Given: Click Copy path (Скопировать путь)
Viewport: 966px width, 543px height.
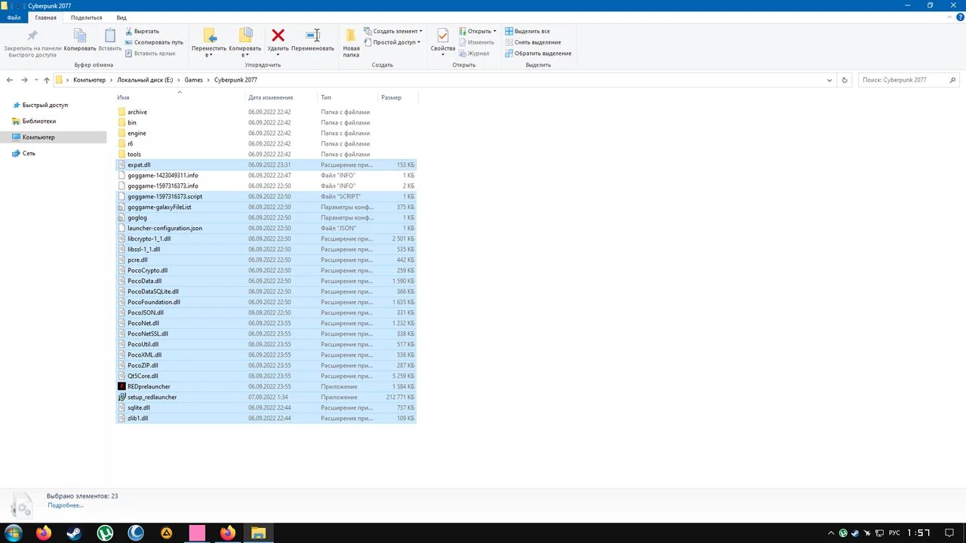Looking at the screenshot, I should (154, 42).
